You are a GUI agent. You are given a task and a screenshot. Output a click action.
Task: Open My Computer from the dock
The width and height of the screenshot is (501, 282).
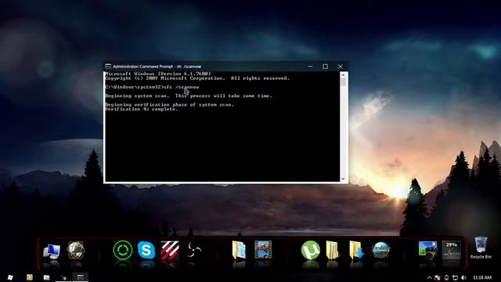click(x=52, y=251)
